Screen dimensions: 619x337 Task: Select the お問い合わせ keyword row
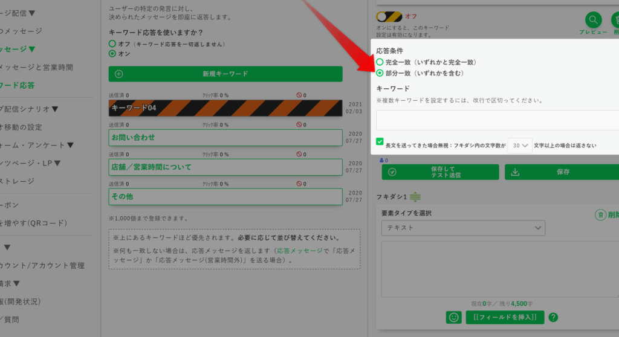[225, 137]
